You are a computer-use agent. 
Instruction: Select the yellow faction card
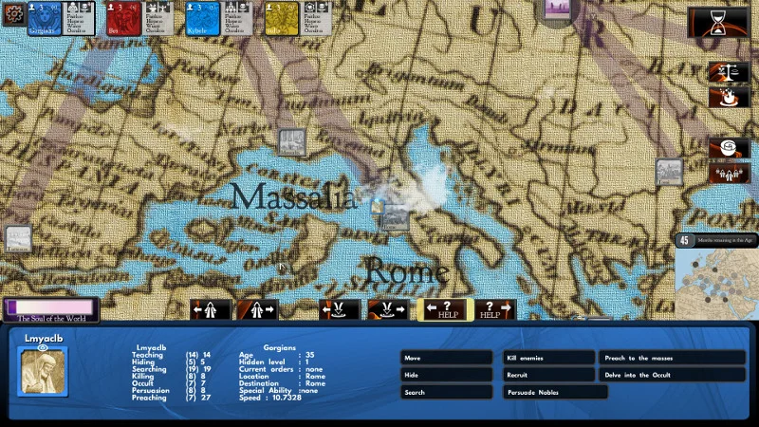(282, 18)
